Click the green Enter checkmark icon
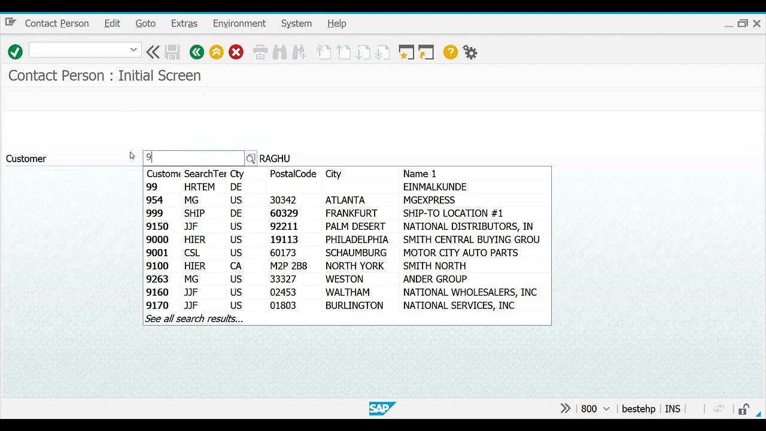The width and height of the screenshot is (766, 431). [16, 52]
